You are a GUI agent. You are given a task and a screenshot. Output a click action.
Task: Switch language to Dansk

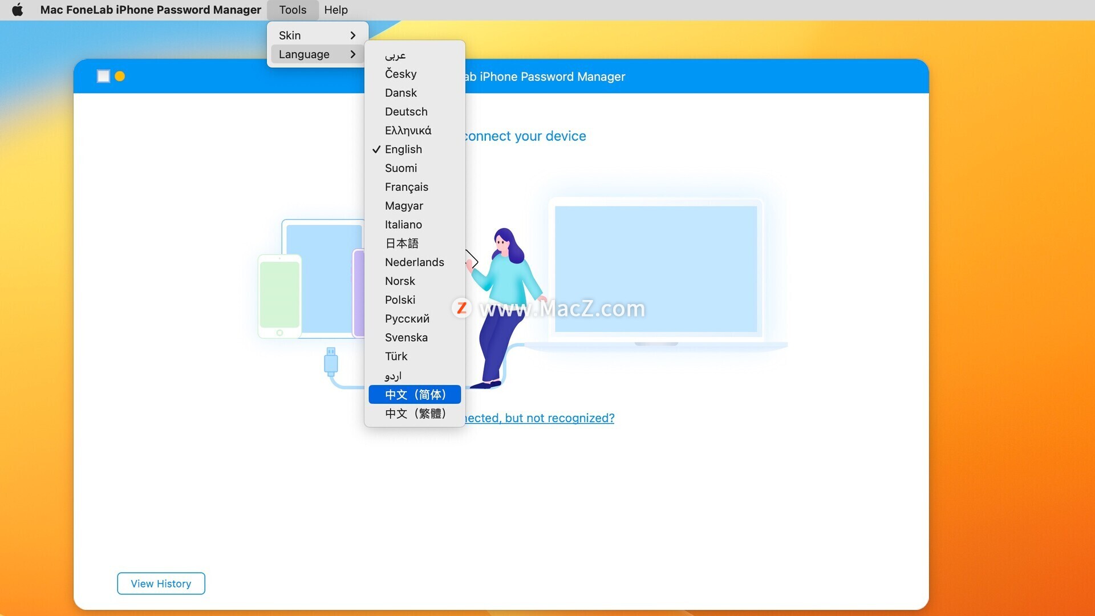pyautogui.click(x=415, y=92)
